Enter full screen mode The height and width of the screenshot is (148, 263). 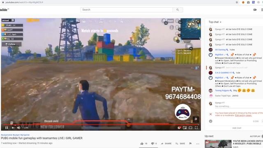(196, 128)
